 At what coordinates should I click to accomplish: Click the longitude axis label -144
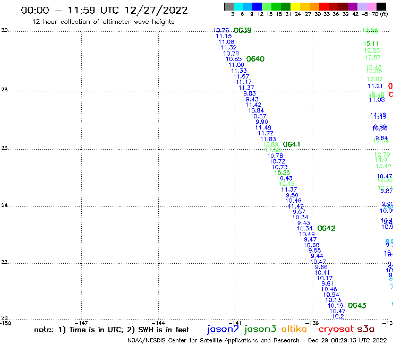coord(158,323)
